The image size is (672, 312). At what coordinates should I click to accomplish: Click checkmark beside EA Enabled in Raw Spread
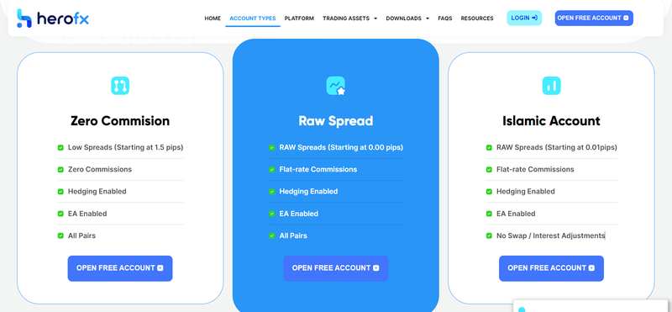(271, 214)
